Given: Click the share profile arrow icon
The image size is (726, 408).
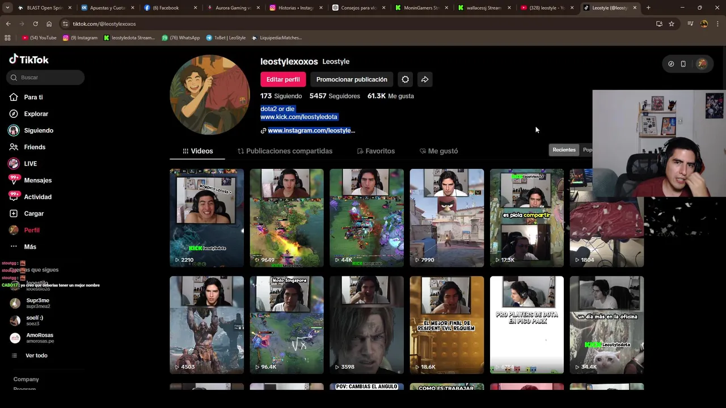Looking at the screenshot, I should (x=425, y=79).
